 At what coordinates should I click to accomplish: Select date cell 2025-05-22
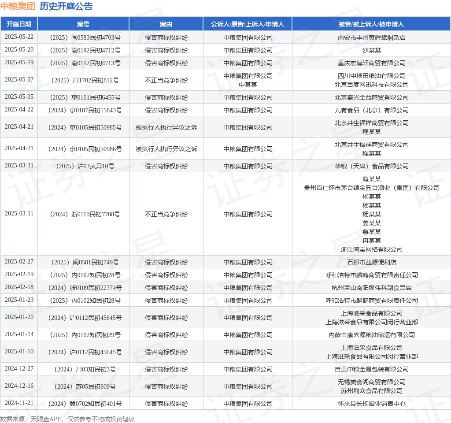19,37
